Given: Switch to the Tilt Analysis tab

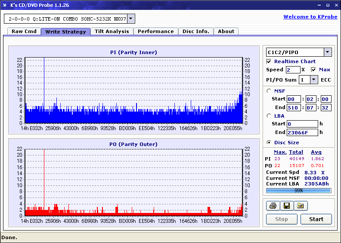Looking at the screenshot, I should point(112,31).
